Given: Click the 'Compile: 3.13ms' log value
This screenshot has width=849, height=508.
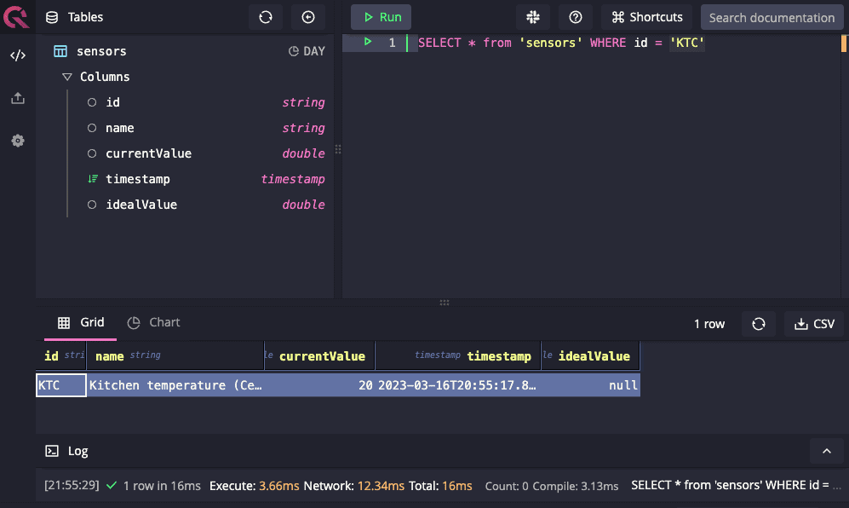Looking at the screenshot, I should (x=576, y=487).
